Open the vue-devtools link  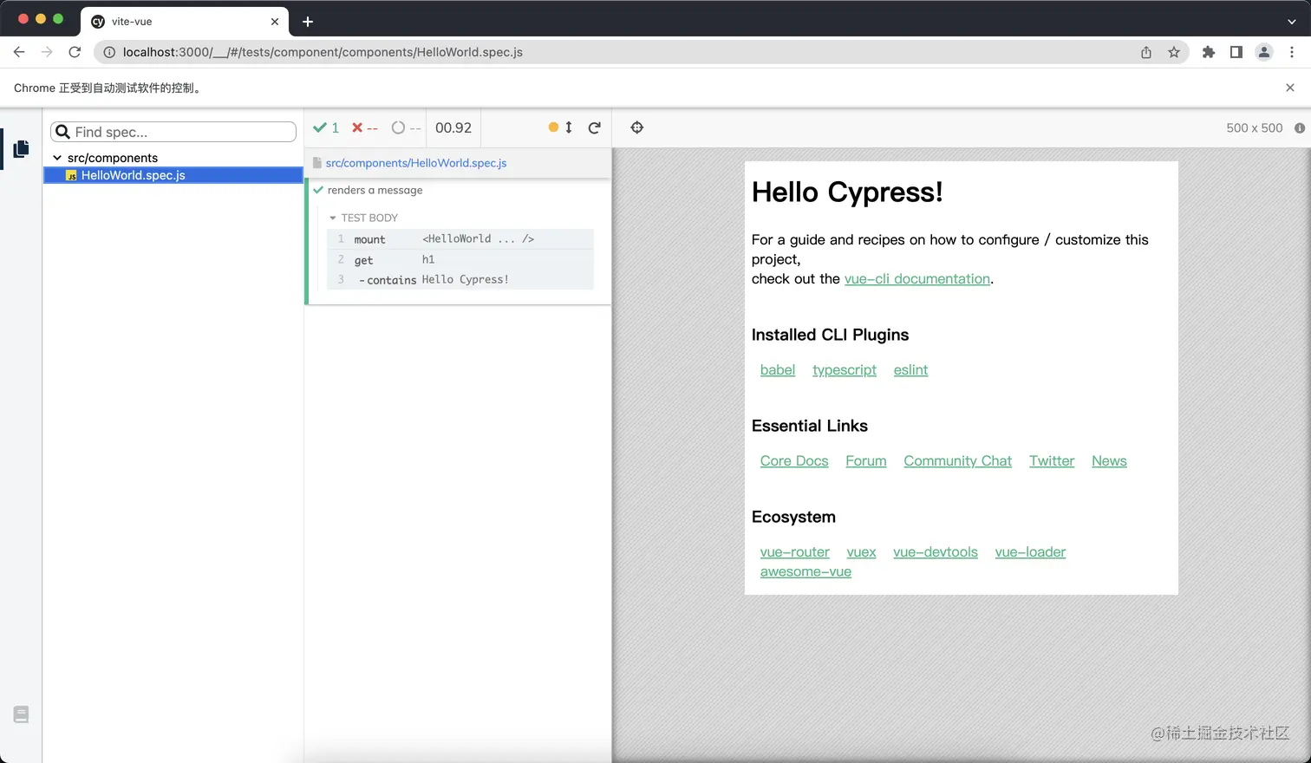pyautogui.click(x=936, y=551)
